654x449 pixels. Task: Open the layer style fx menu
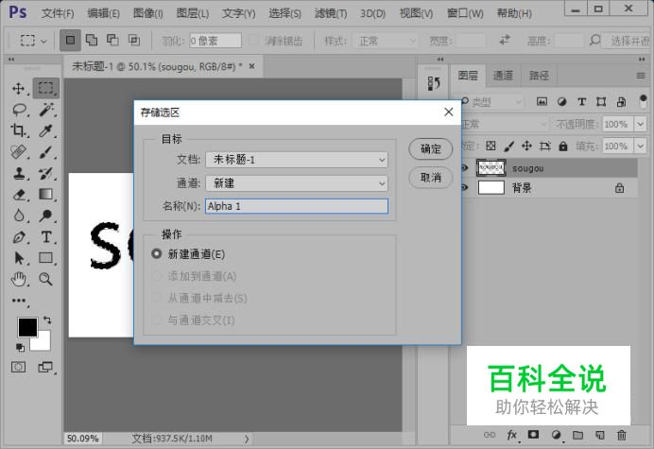tap(512, 435)
